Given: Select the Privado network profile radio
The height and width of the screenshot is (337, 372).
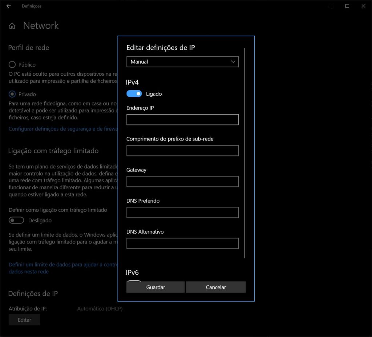Looking at the screenshot, I should [x=12, y=94].
